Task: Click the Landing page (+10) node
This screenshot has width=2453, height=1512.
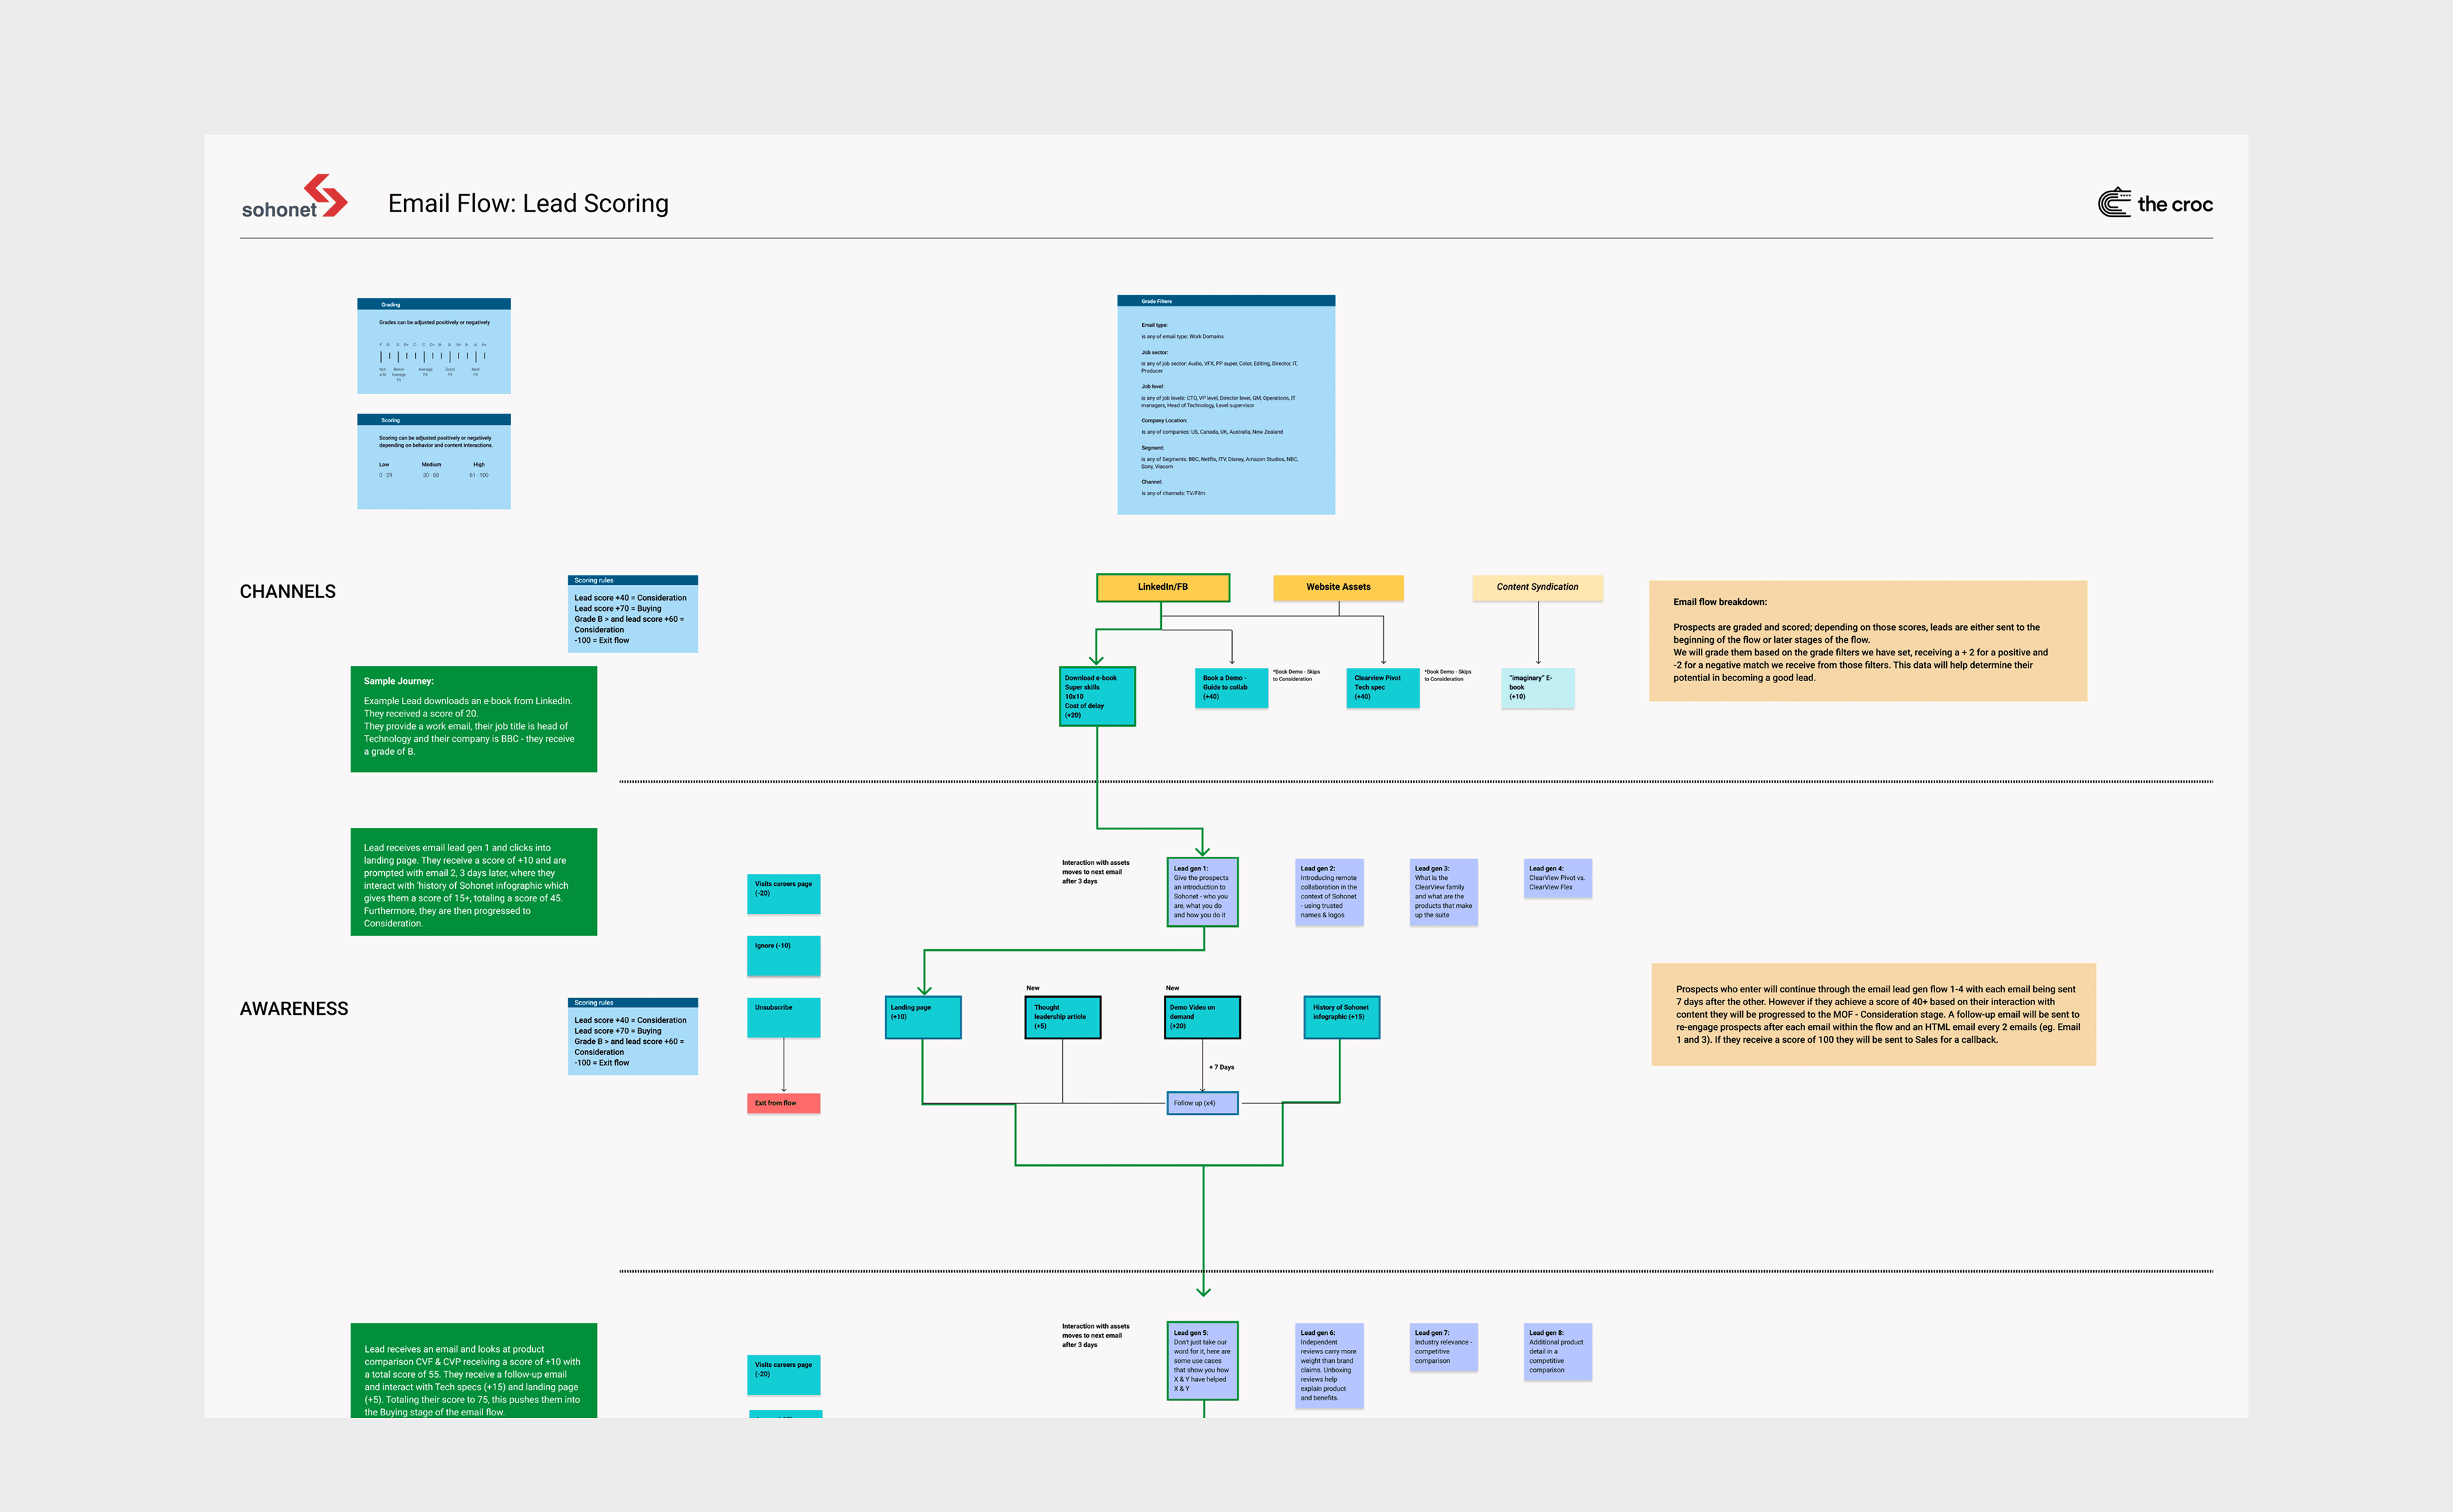Action: (x=923, y=1017)
